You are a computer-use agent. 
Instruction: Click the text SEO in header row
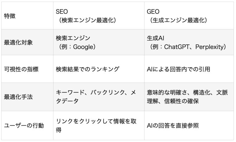click(62, 12)
